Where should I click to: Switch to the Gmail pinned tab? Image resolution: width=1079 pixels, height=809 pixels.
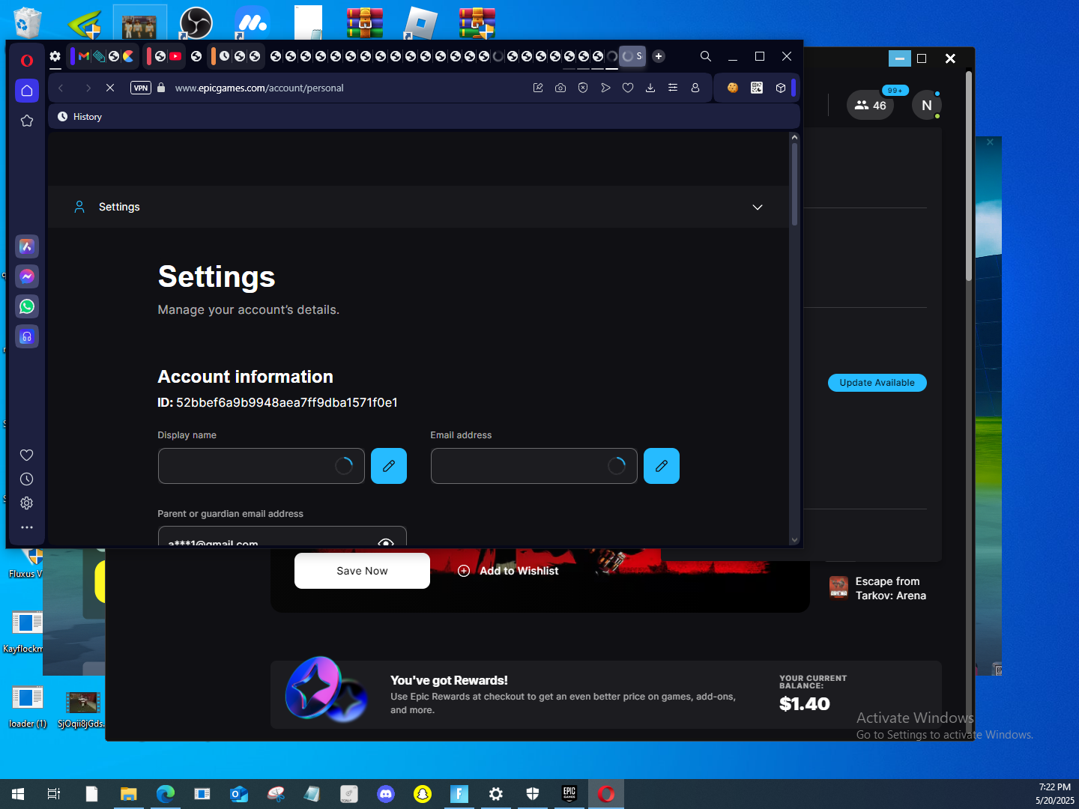pyautogui.click(x=84, y=56)
